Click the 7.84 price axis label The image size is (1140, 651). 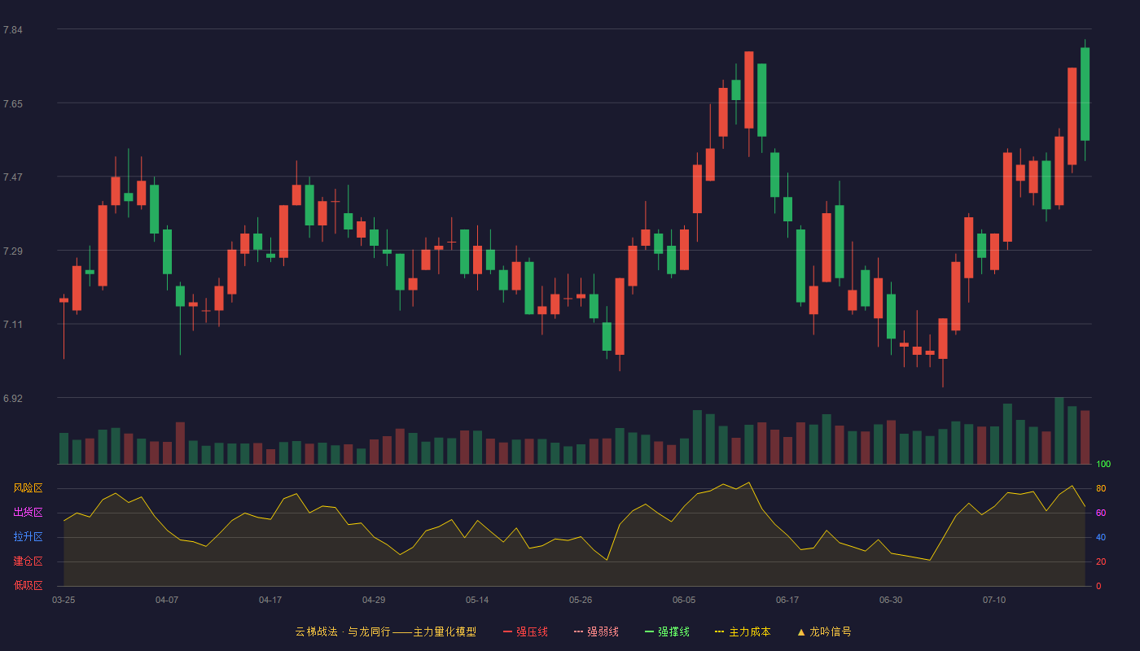[13, 30]
